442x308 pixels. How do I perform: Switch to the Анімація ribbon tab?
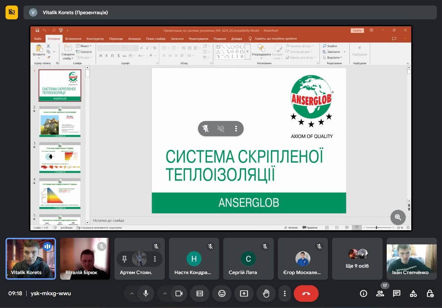pyautogui.click(x=134, y=39)
